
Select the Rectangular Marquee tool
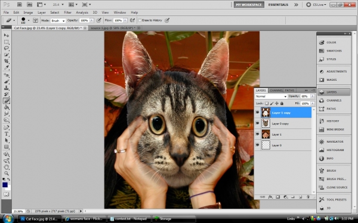click(6, 42)
